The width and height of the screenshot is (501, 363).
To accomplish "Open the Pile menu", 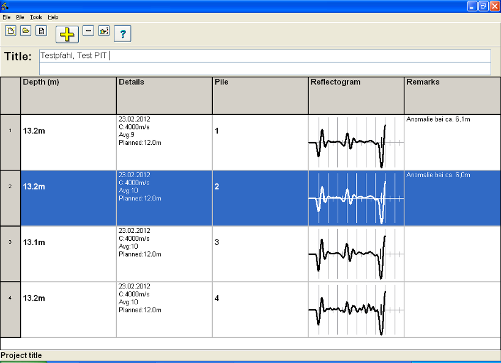I will coord(20,17).
